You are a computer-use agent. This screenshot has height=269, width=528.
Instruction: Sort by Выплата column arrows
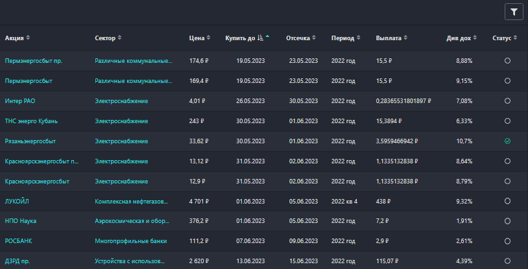coord(405,38)
